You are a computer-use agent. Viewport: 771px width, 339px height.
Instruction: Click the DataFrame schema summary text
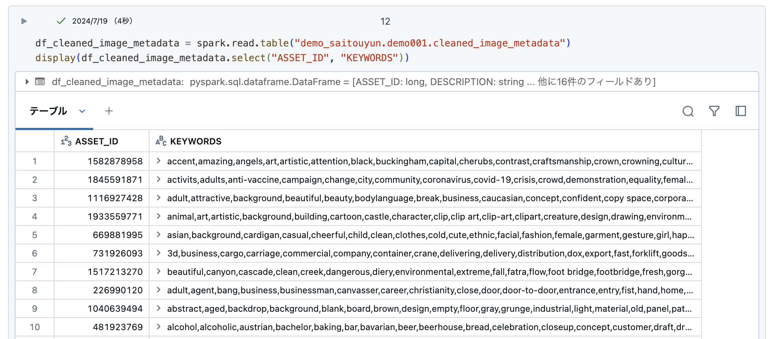click(354, 81)
